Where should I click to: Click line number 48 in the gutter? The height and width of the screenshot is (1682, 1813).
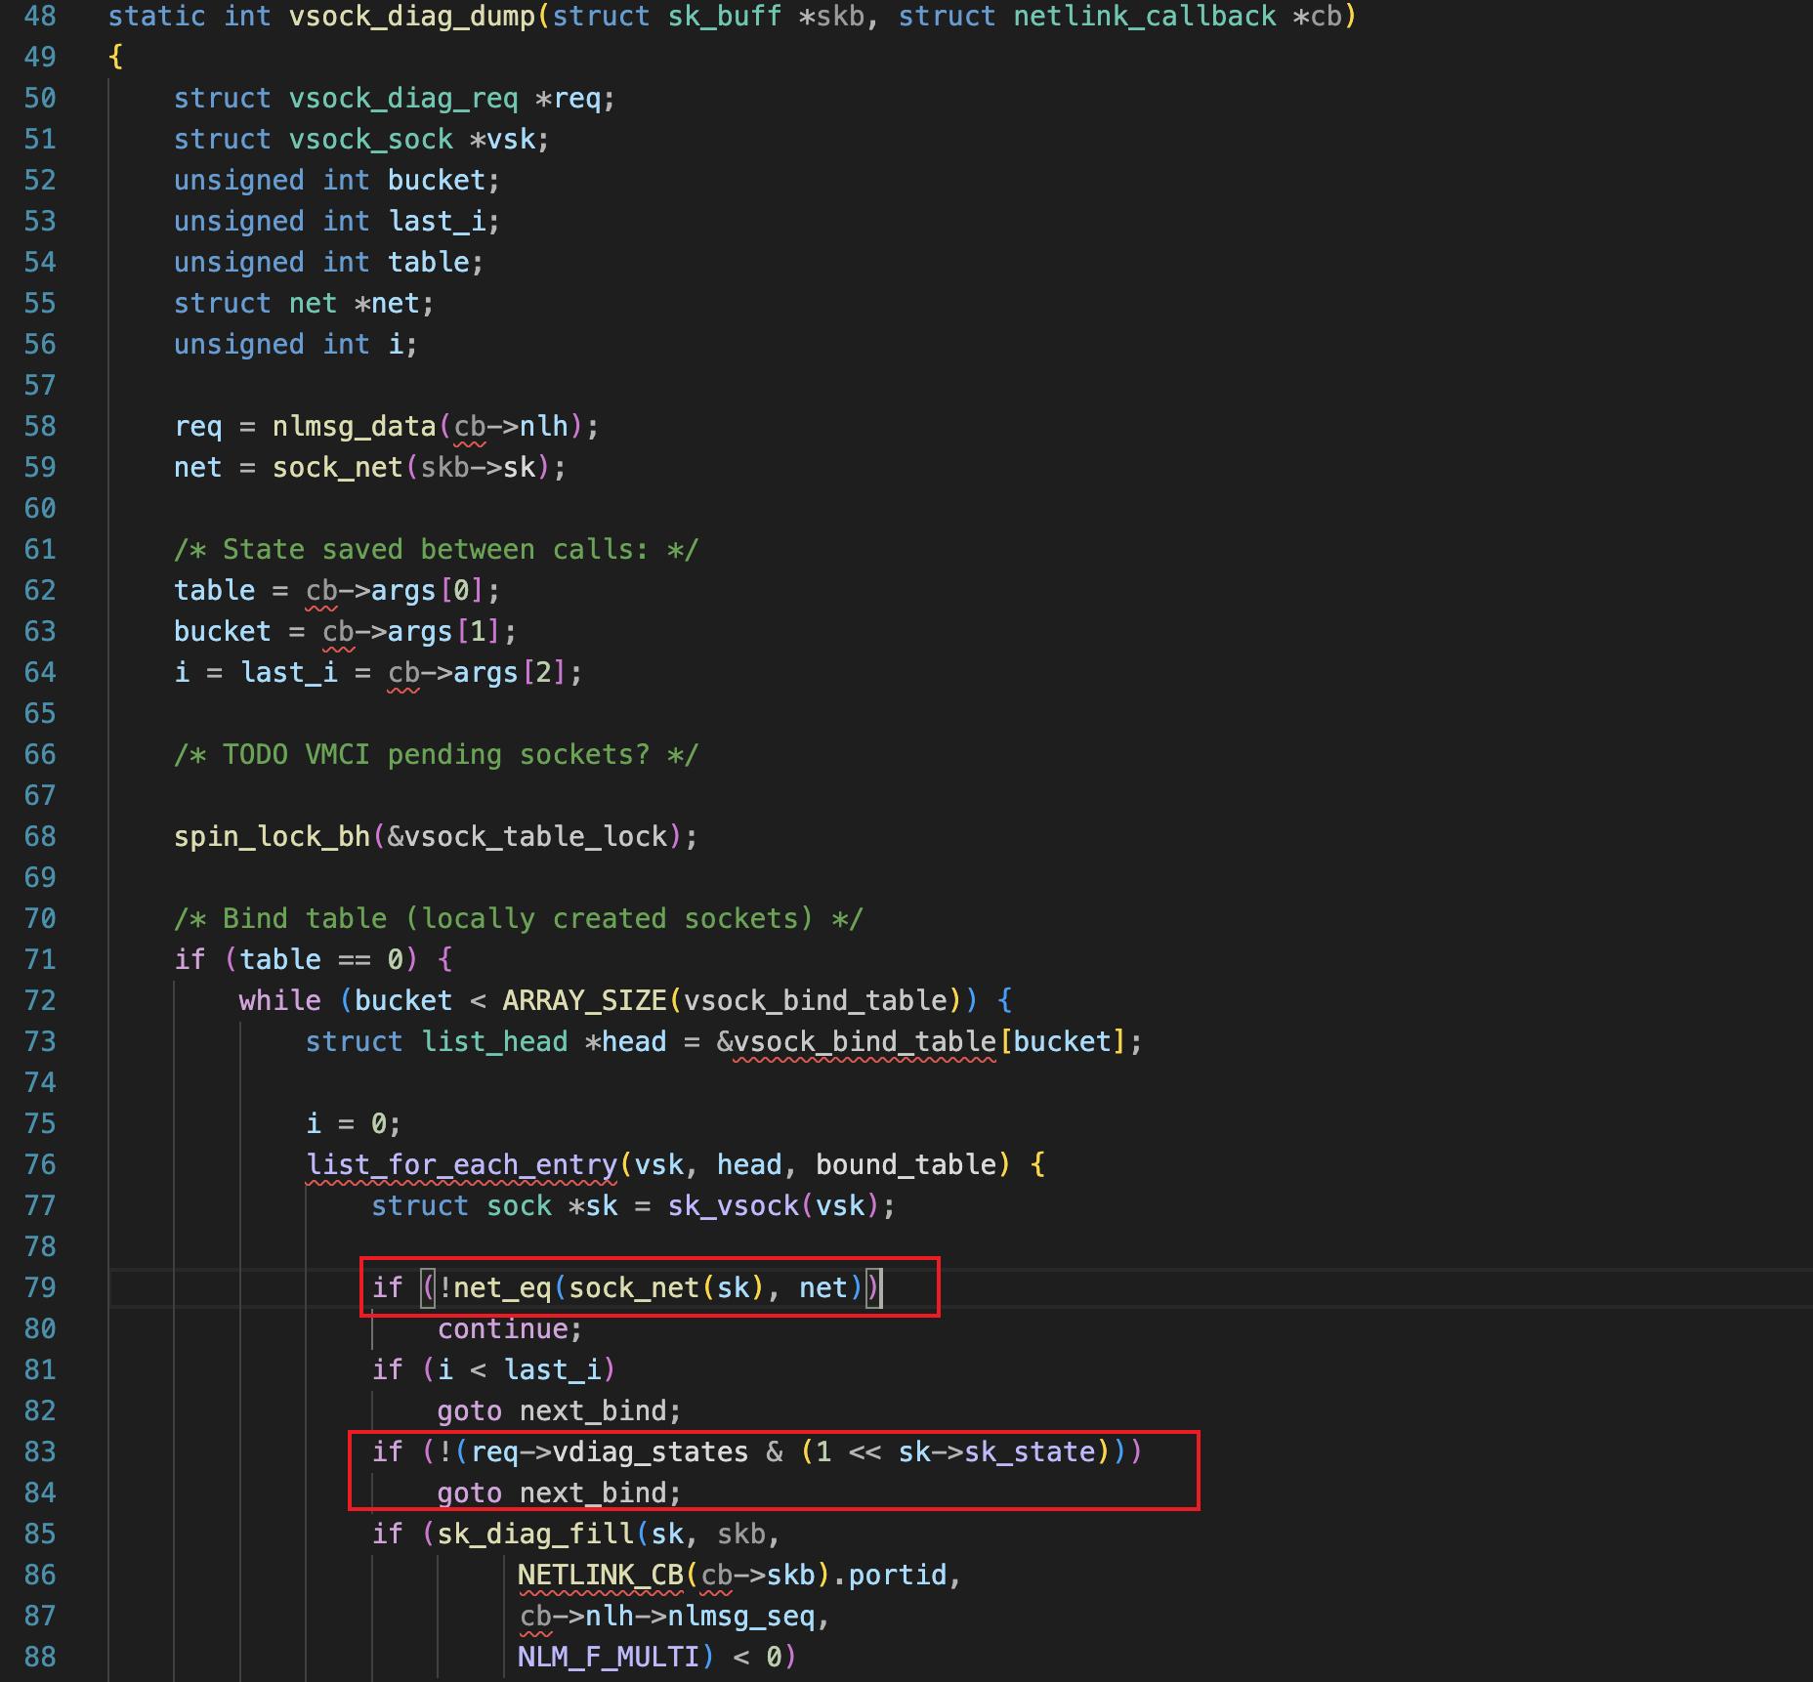tap(40, 17)
